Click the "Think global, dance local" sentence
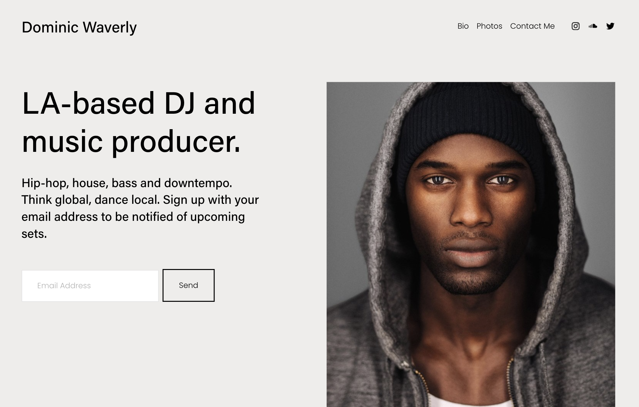Viewport: 639px width, 407px height. point(91,200)
